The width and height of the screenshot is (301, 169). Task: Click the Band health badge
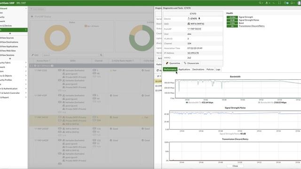[232, 23]
